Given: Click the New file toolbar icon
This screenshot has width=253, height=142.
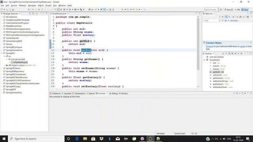Looking at the screenshot, I should 2,9.
